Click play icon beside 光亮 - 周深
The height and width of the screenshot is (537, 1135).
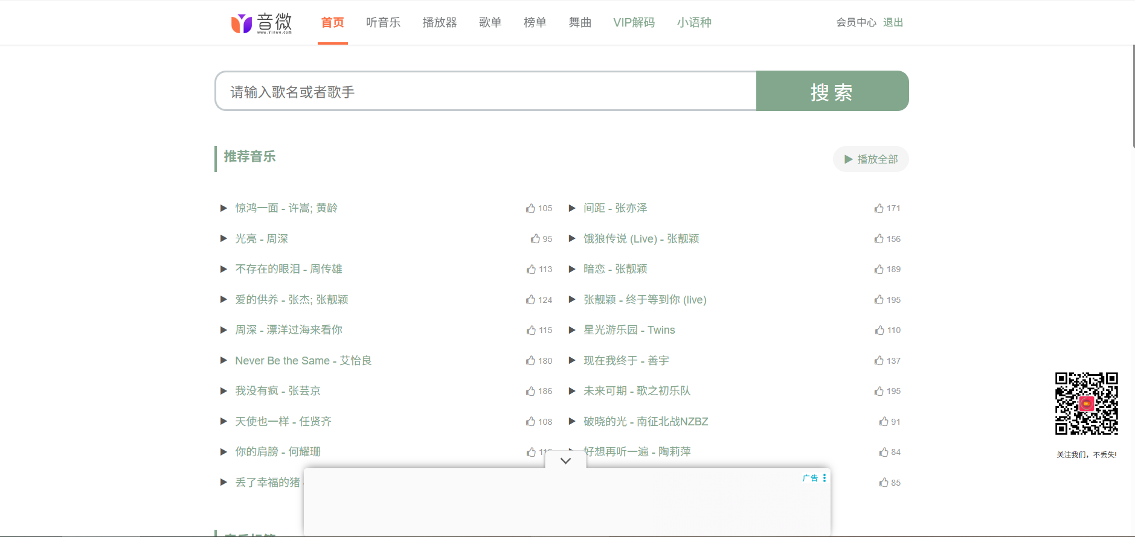click(x=223, y=239)
